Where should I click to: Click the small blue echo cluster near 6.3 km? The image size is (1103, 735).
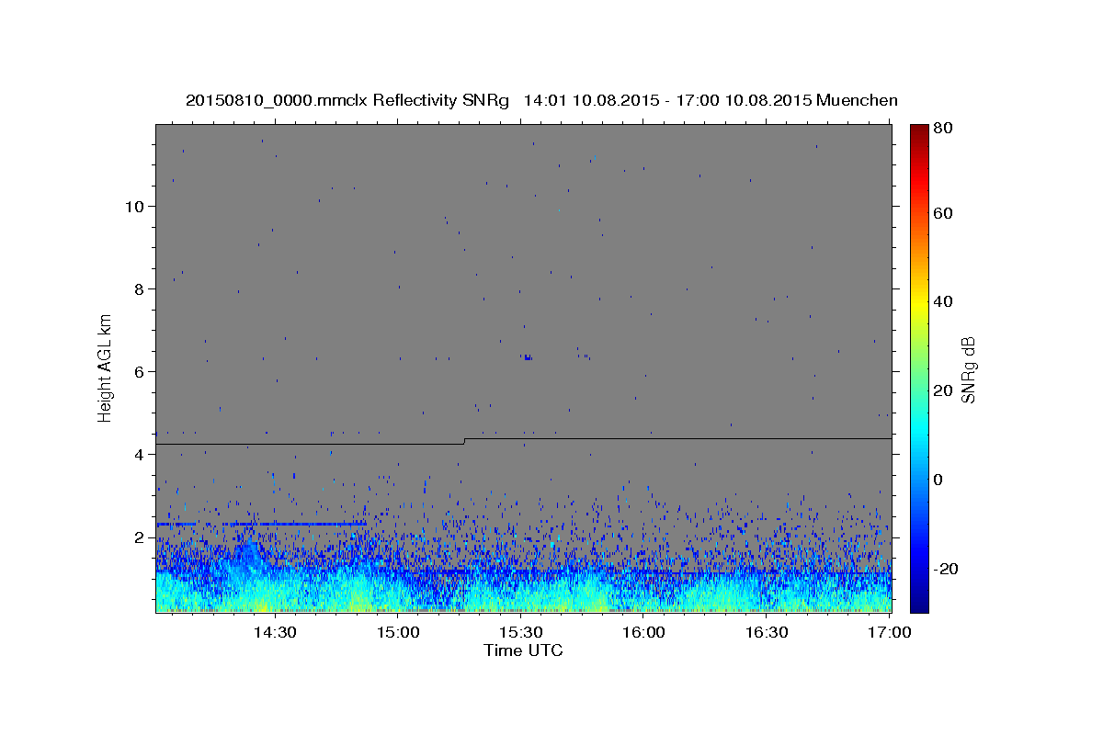pos(527,356)
